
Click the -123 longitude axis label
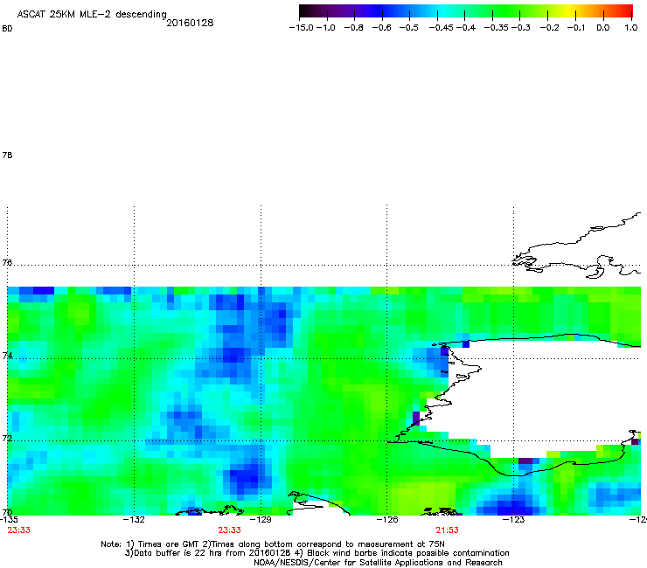pos(514,520)
